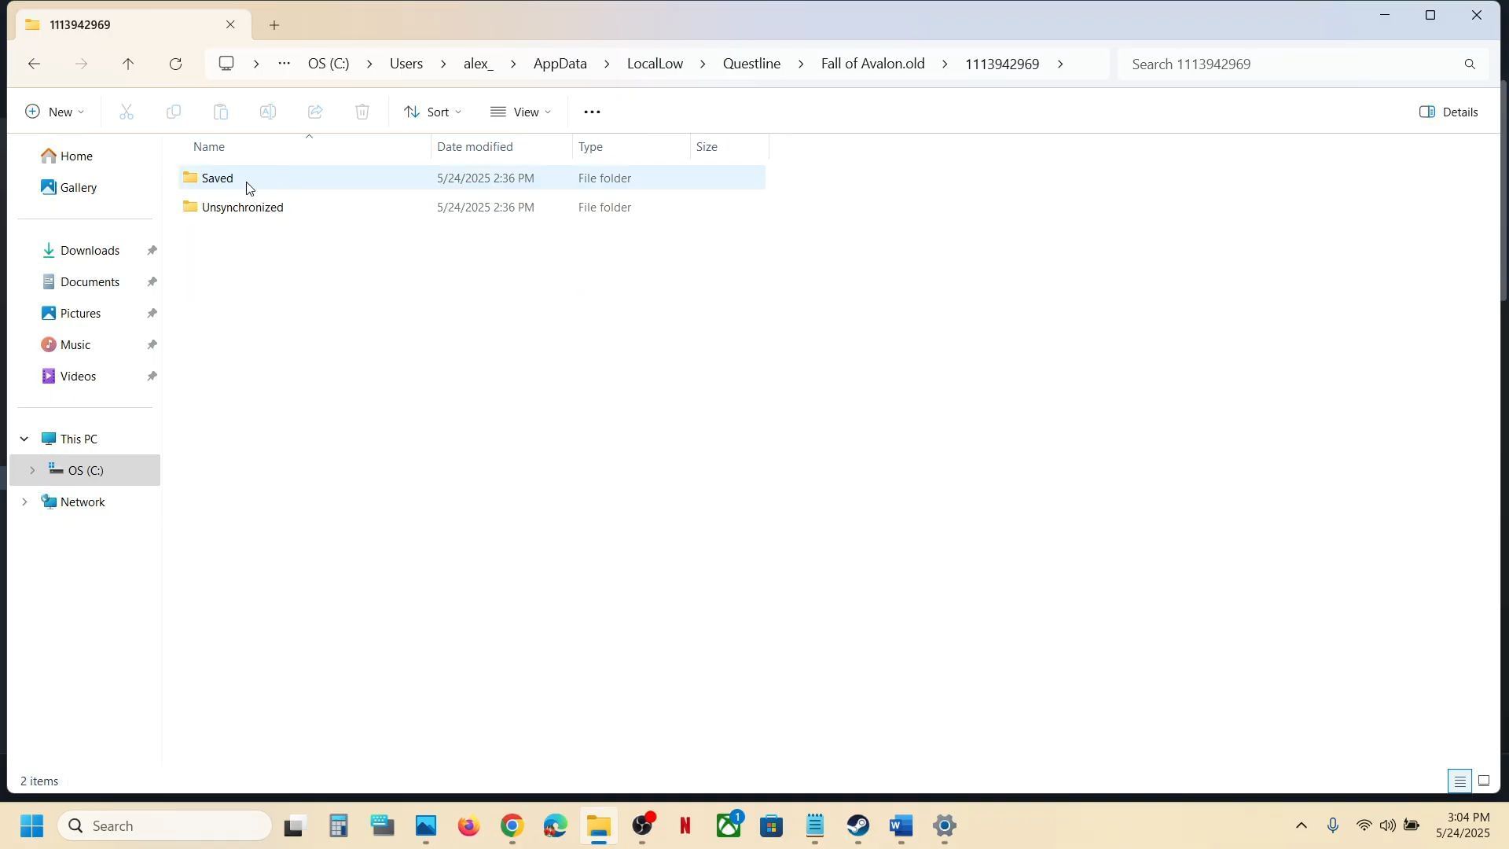The image size is (1509, 849).
Task: Collapse the This PC tree node
Action: coord(24,439)
